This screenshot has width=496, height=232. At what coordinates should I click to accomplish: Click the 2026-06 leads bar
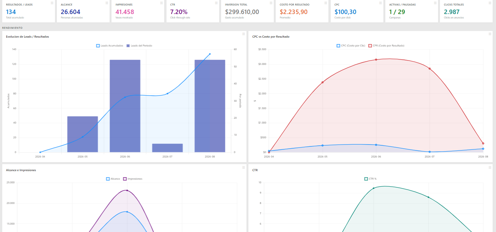pos(125,106)
